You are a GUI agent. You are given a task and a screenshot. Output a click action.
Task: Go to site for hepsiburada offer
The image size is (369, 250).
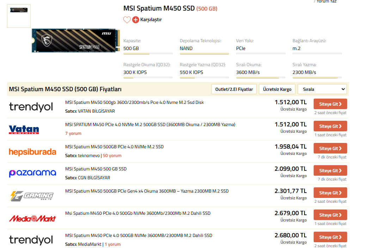click(330, 148)
